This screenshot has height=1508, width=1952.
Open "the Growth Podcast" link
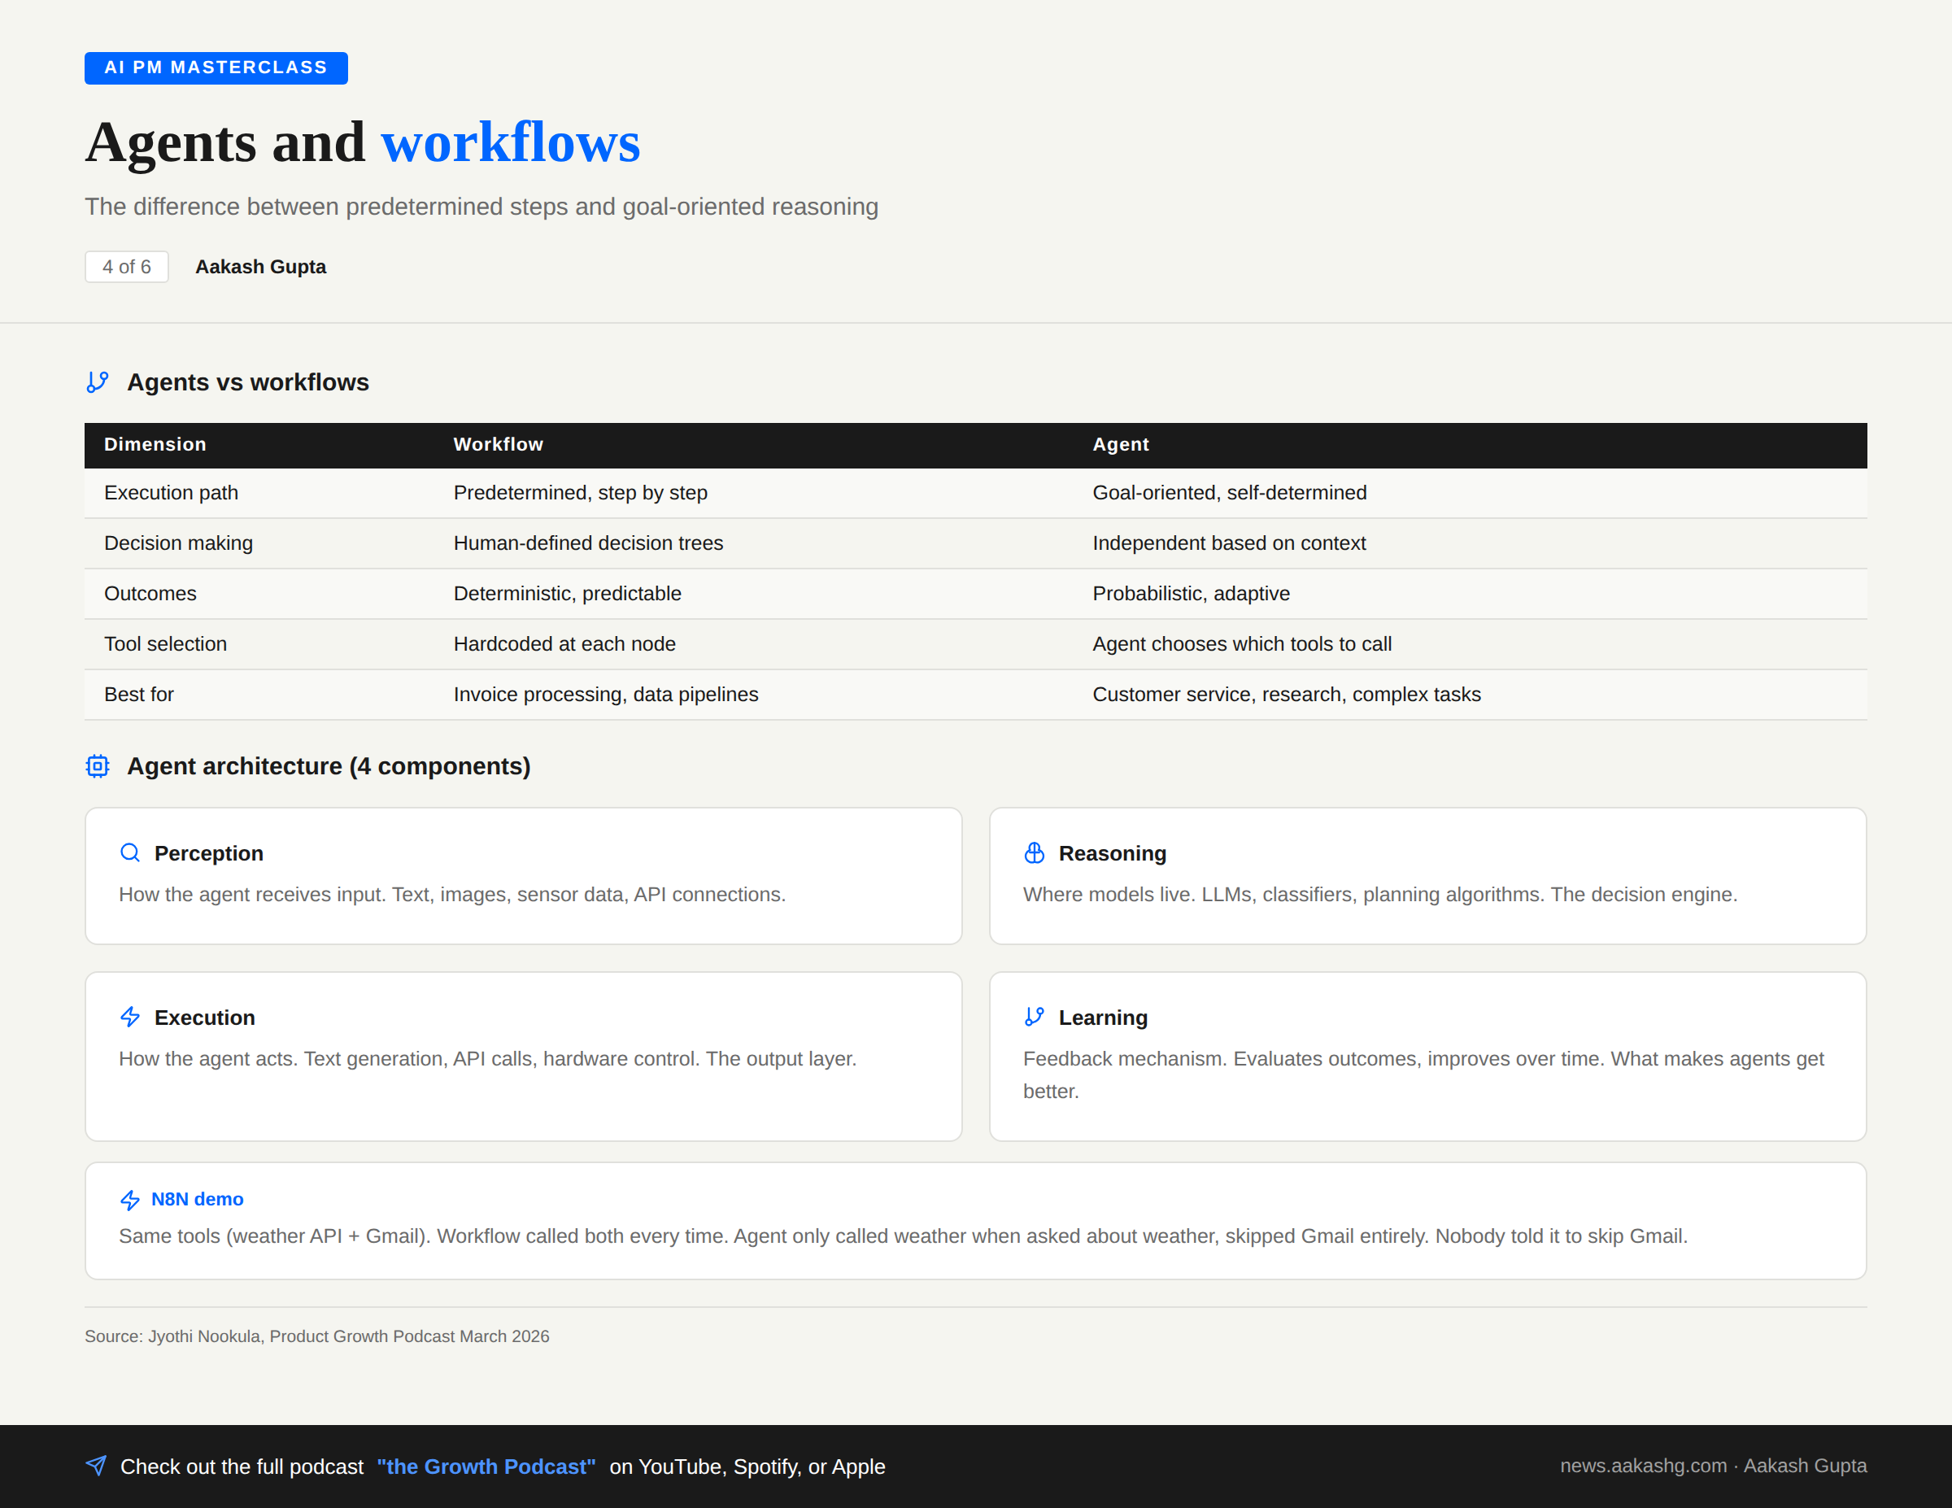click(x=486, y=1467)
